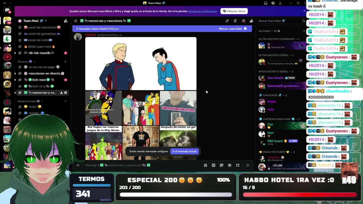This screenshot has width=363, height=204.
Task: Open -tik-tok-mexidb channel
Action: pos(42,53)
